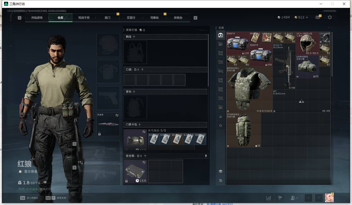Click the 进入特勤处 button
Viewport: 352px width, 205px height.
click(x=29, y=198)
